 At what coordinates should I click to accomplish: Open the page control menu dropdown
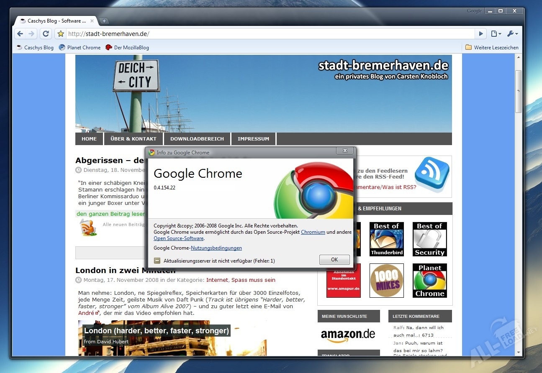(x=496, y=34)
